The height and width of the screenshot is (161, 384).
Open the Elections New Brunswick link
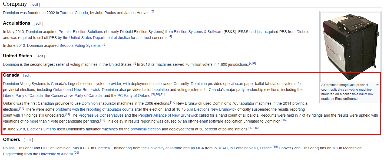215,109
